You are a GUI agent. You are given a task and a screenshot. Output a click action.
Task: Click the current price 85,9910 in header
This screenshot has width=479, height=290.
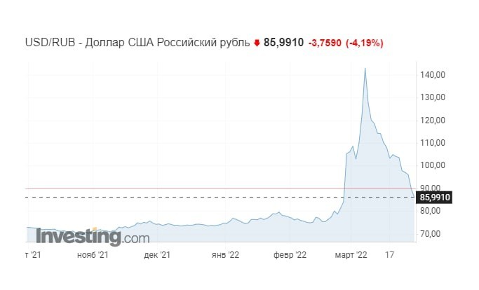coord(283,43)
